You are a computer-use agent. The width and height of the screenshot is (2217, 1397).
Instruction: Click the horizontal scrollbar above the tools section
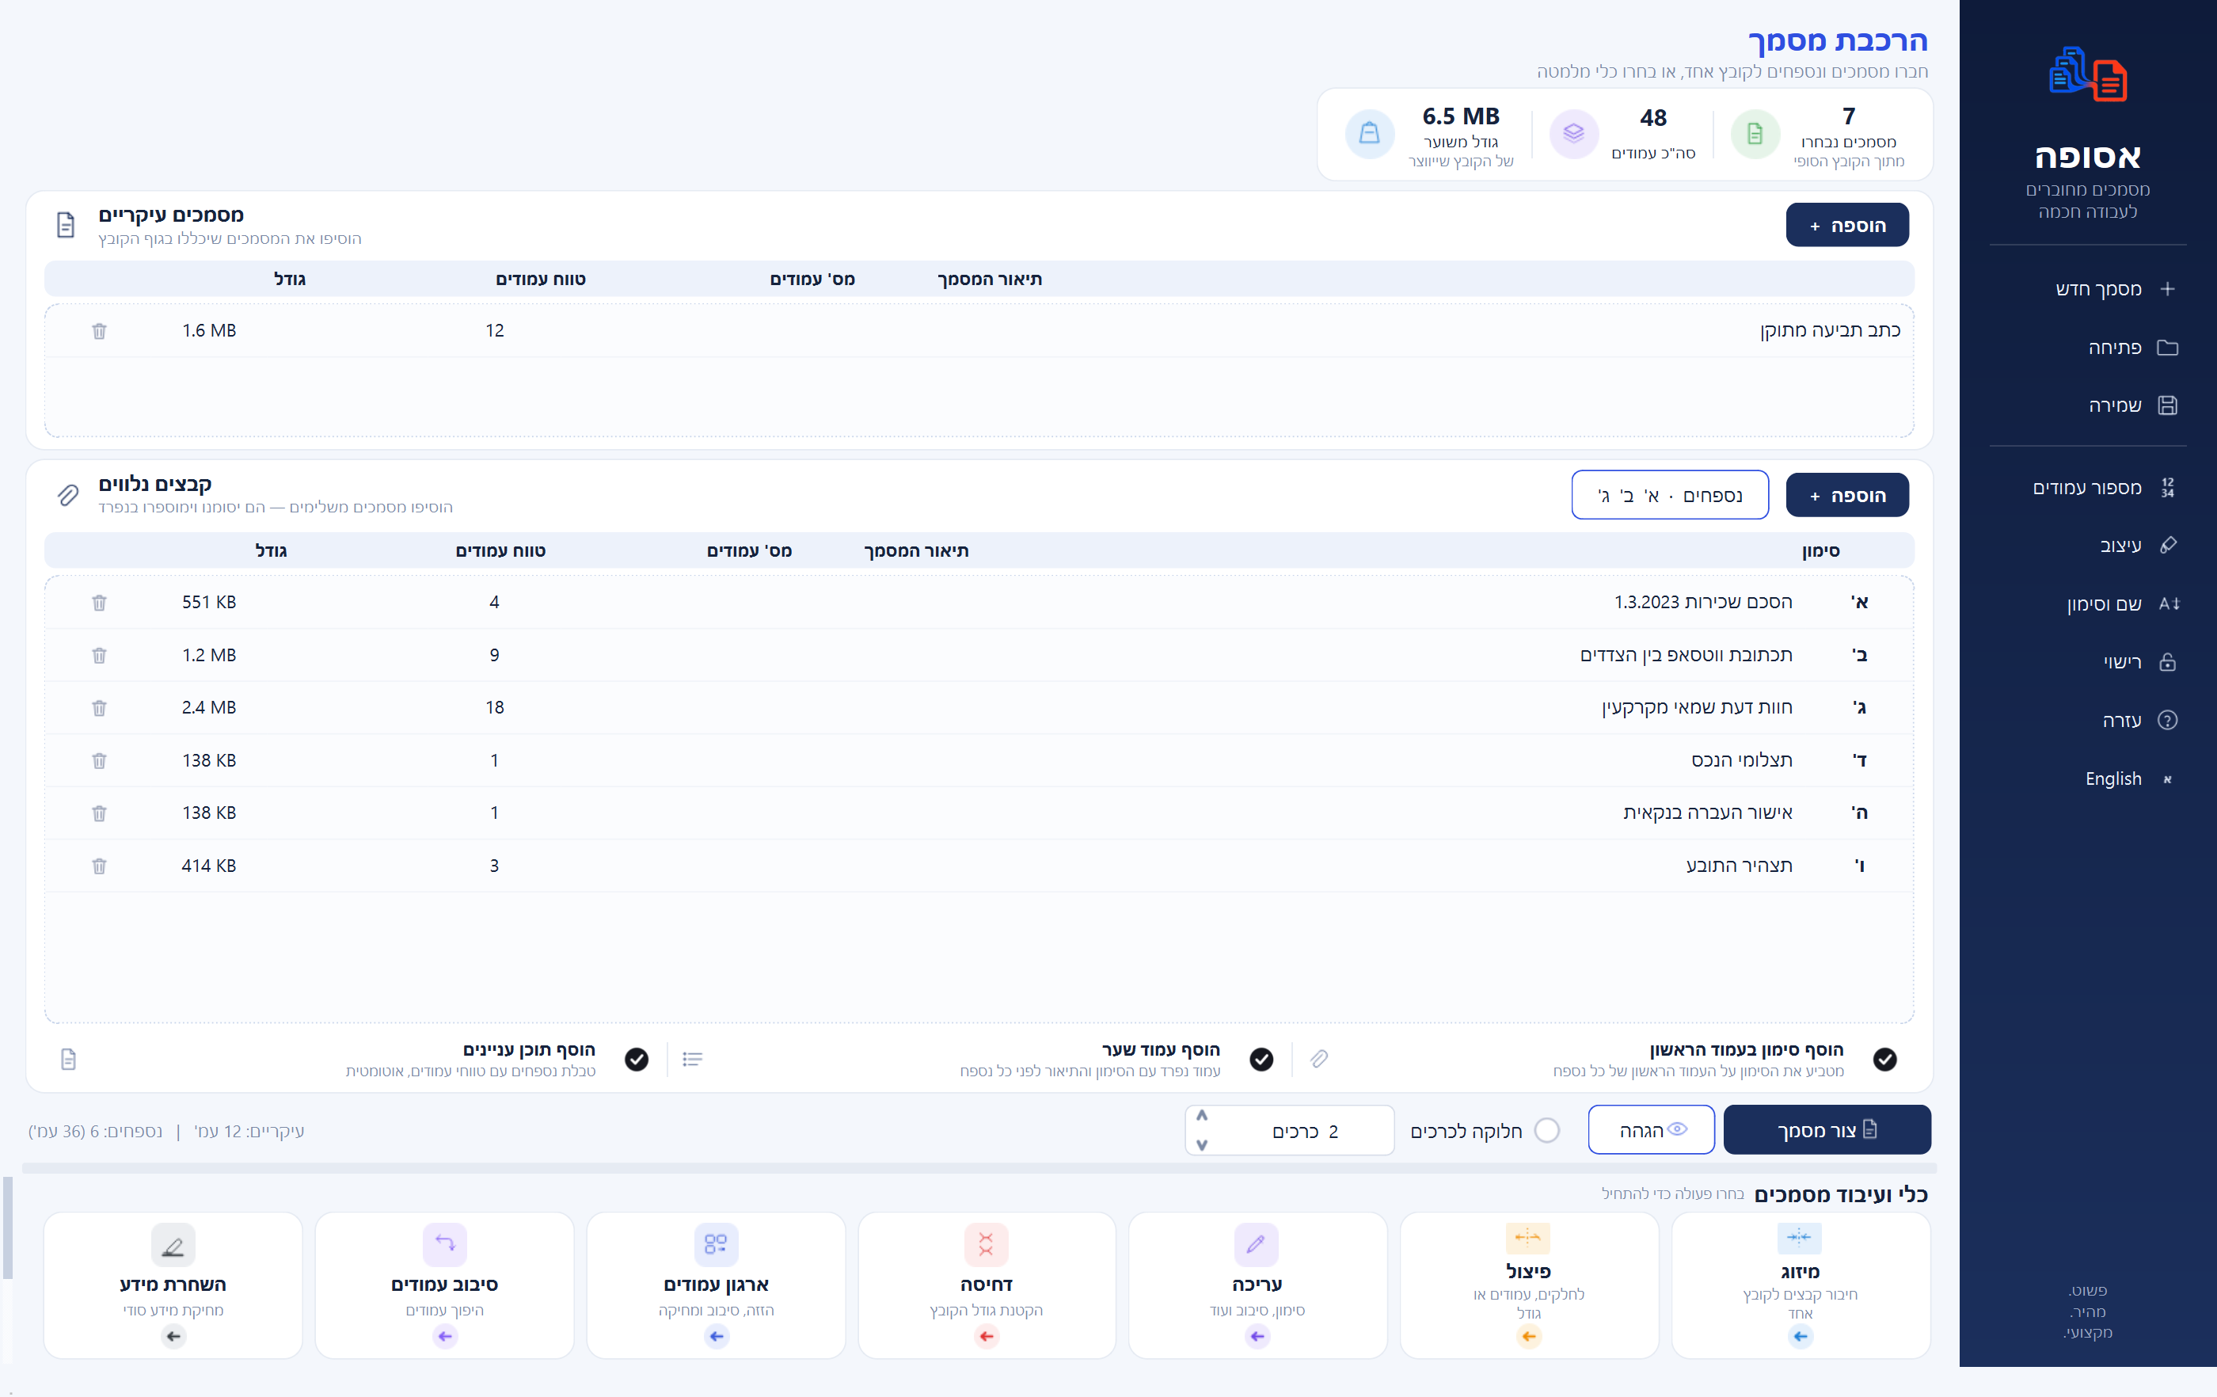coord(979,1167)
